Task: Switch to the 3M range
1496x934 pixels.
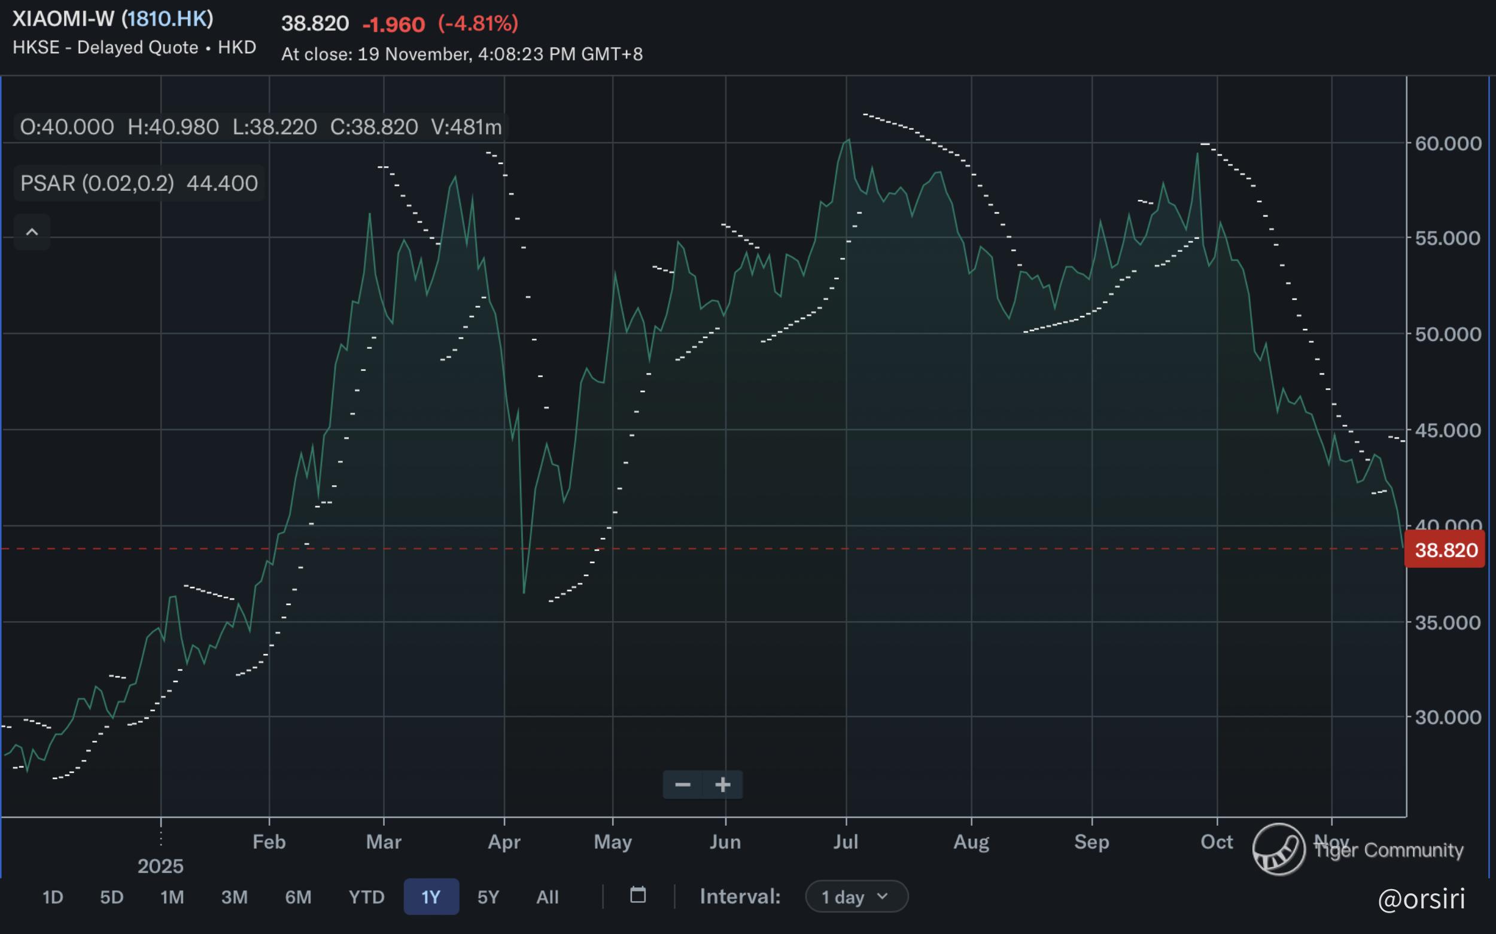Action: pyautogui.click(x=234, y=896)
